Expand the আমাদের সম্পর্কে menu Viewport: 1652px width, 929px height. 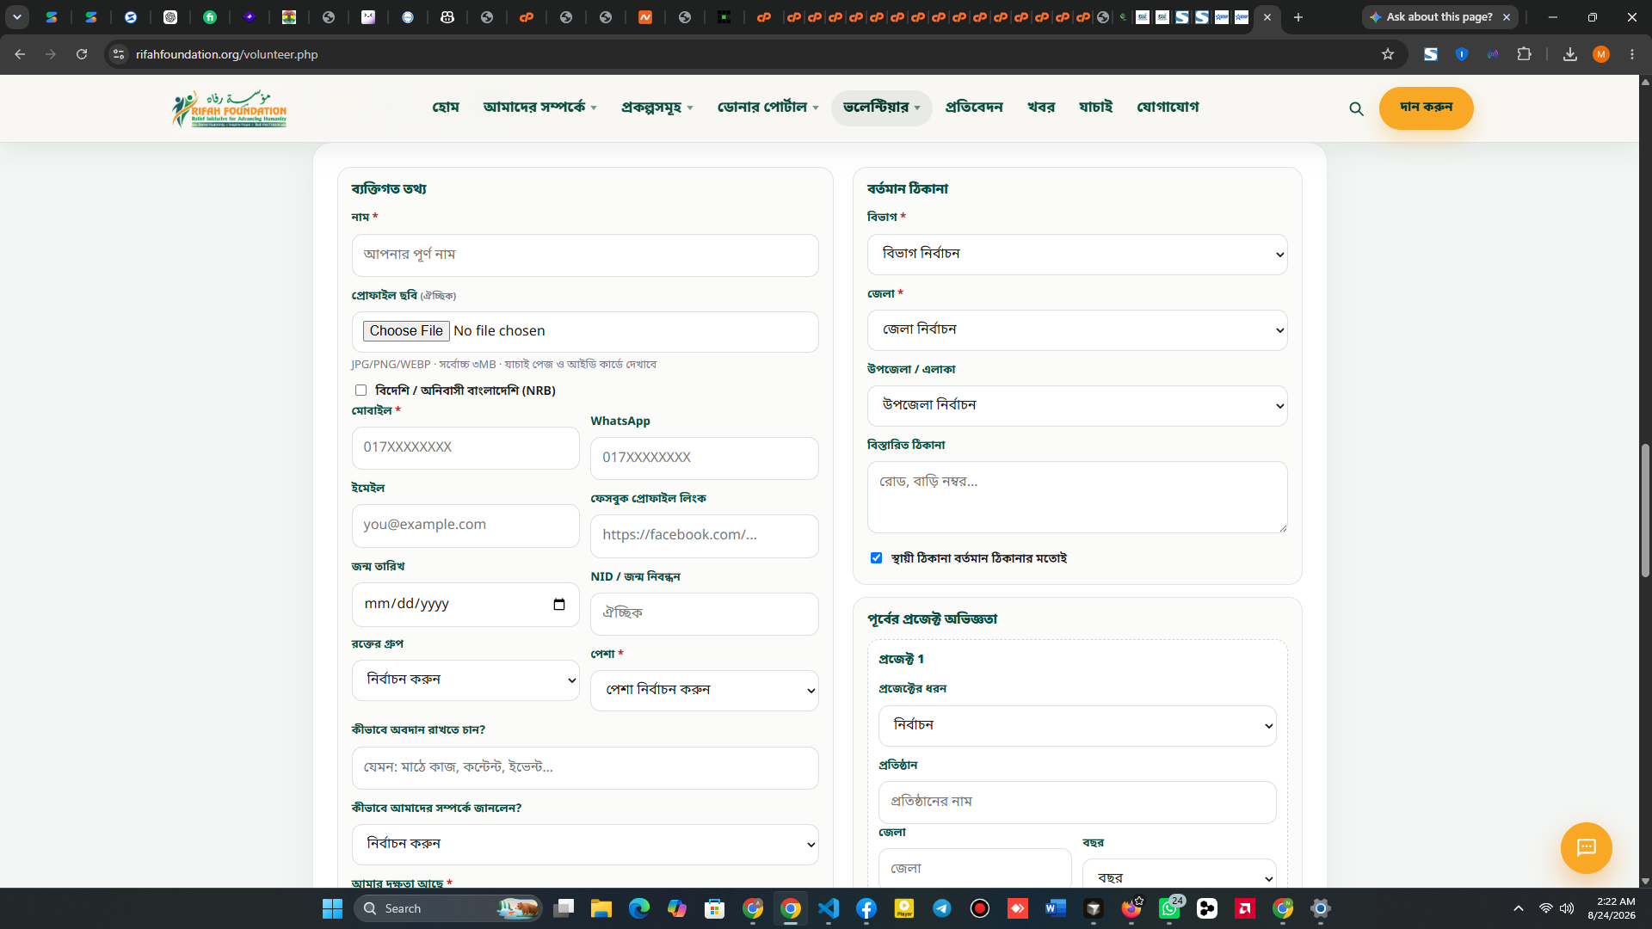pyautogui.click(x=539, y=108)
